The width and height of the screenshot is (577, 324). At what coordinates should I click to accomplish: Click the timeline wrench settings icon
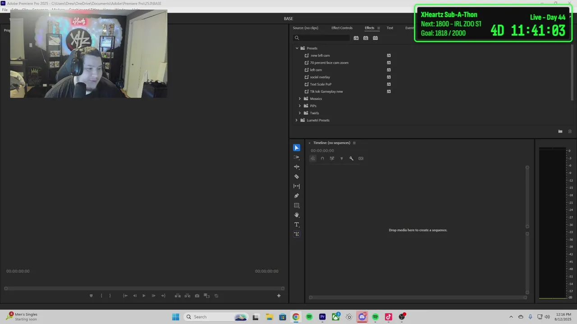pyautogui.click(x=351, y=158)
